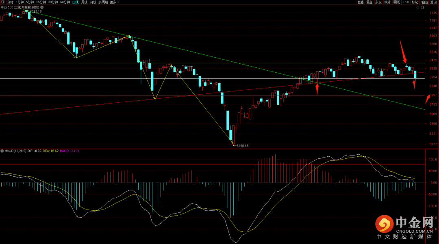The height and width of the screenshot is (244, 439).
Task: Open the dropdown beside 中证500 chart title
Action: pos(42,7)
